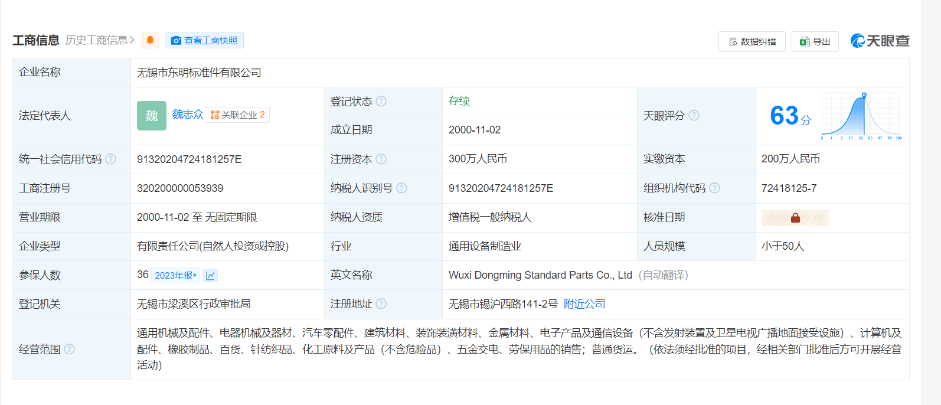Select company name 无锡市东明标准件有限公司
The width and height of the screenshot is (941, 405).
click(x=199, y=73)
